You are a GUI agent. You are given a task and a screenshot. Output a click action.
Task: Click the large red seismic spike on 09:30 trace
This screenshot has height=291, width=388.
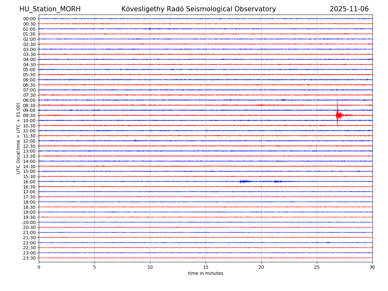click(x=338, y=115)
